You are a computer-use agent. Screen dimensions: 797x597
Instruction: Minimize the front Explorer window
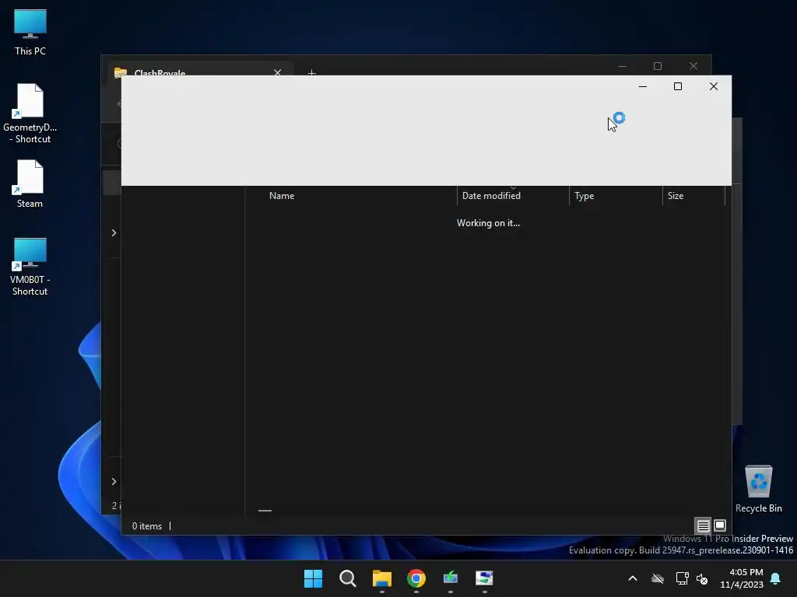pos(642,86)
